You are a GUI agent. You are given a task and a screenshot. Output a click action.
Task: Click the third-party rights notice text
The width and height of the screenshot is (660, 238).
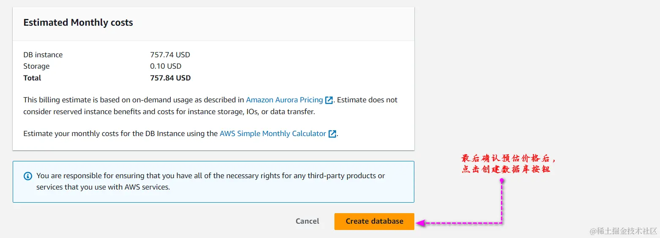click(x=211, y=181)
